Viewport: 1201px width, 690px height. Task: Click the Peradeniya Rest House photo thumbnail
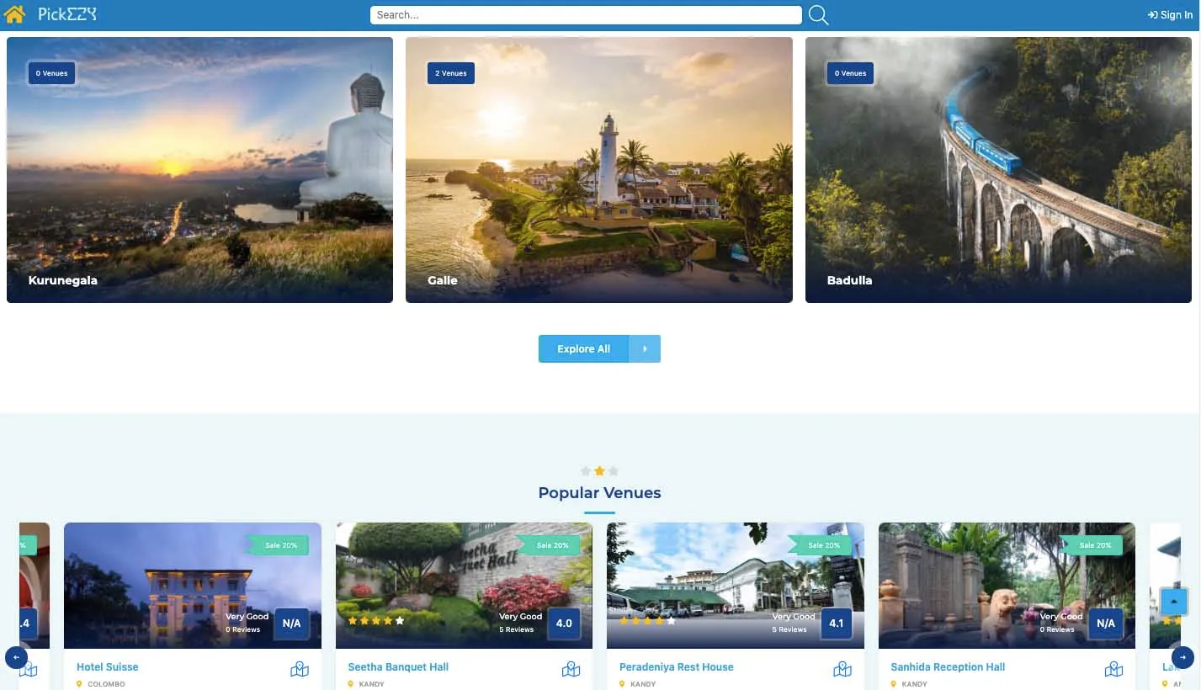pos(736,586)
